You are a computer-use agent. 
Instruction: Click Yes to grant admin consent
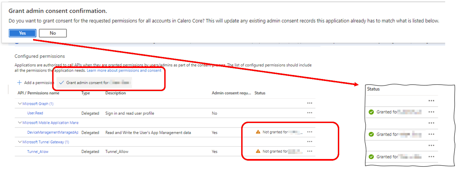[22, 33]
